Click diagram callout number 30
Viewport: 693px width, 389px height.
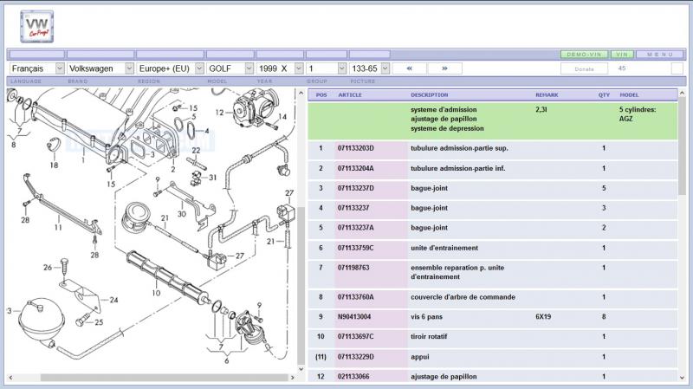tap(182, 214)
